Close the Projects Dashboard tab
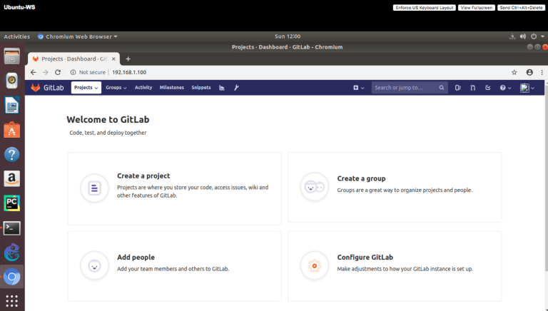 click(113, 58)
